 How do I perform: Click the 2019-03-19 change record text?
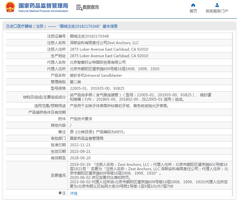tap(149, 169)
